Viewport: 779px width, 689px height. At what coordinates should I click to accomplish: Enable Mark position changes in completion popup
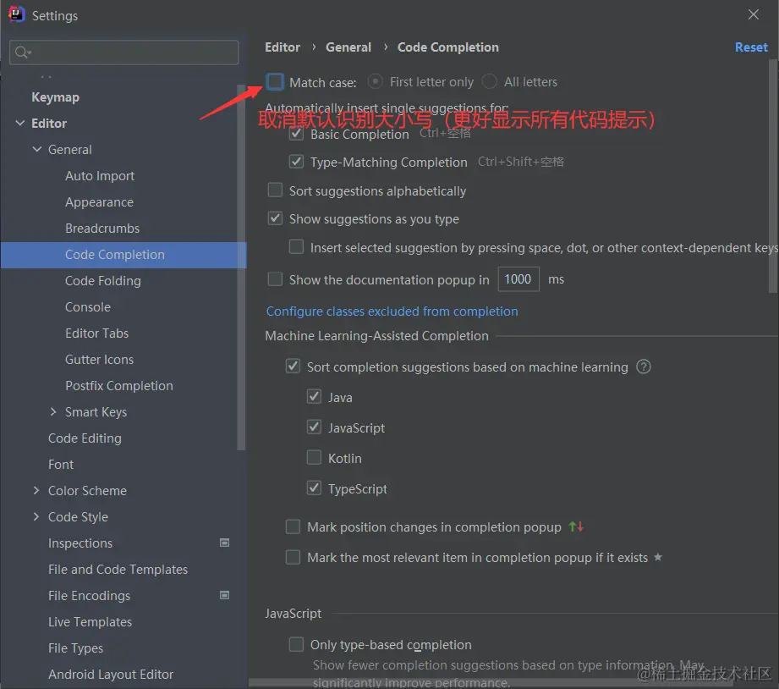tap(293, 527)
